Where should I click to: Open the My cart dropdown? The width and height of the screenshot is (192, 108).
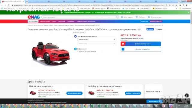[x=155, y=17]
